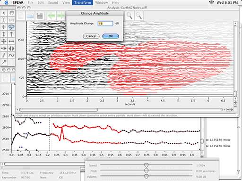Select the four-way move tool

(x=4, y=41)
